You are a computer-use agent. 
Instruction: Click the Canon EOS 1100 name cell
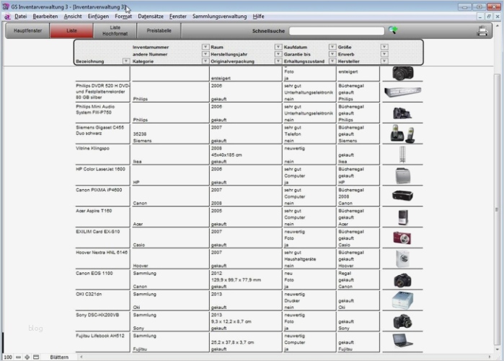(102, 279)
